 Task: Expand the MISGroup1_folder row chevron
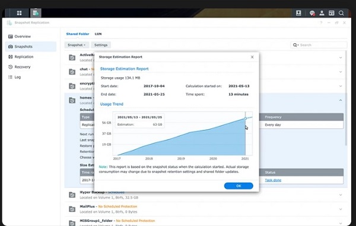tap(341, 223)
